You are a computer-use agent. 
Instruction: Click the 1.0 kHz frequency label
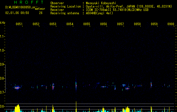2,50
